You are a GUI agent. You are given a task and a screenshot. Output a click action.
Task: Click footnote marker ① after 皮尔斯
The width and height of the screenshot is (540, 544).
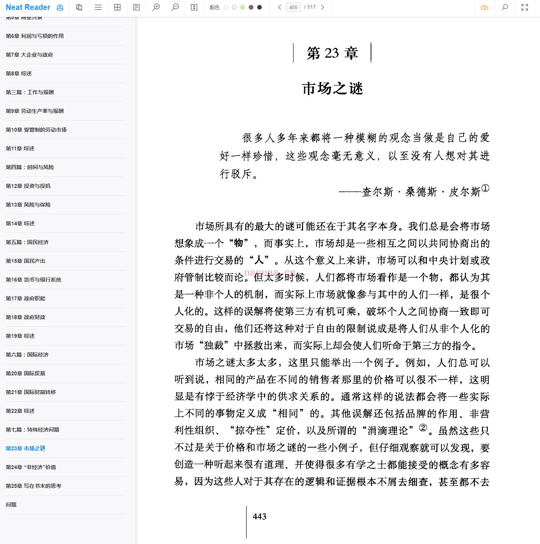coord(485,188)
